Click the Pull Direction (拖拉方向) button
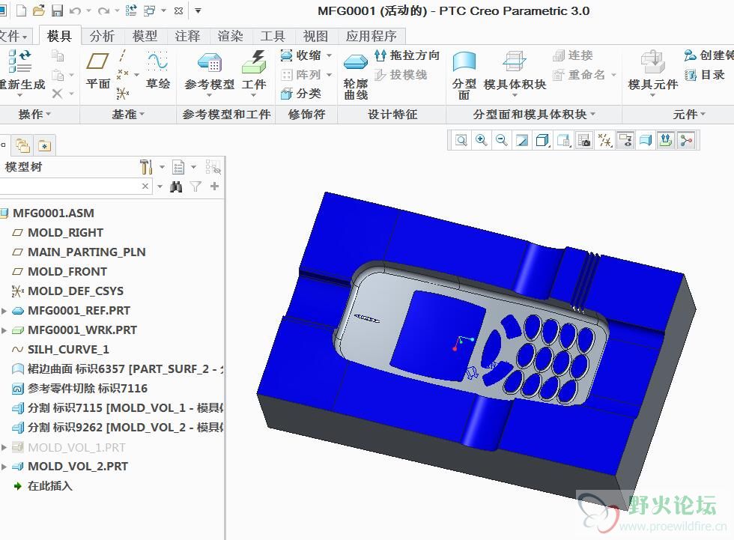This screenshot has height=540, width=734. 407,55
